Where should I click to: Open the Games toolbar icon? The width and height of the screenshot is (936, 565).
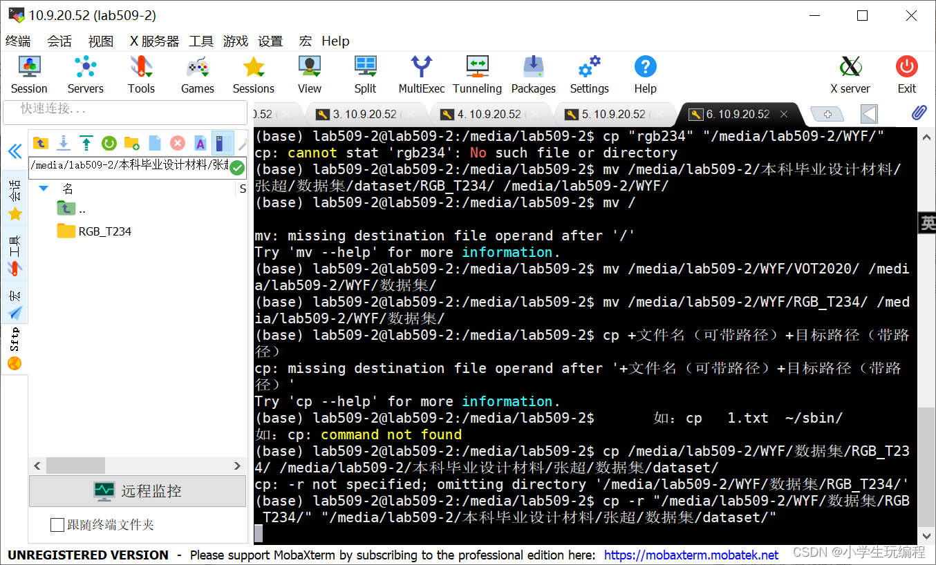198,74
